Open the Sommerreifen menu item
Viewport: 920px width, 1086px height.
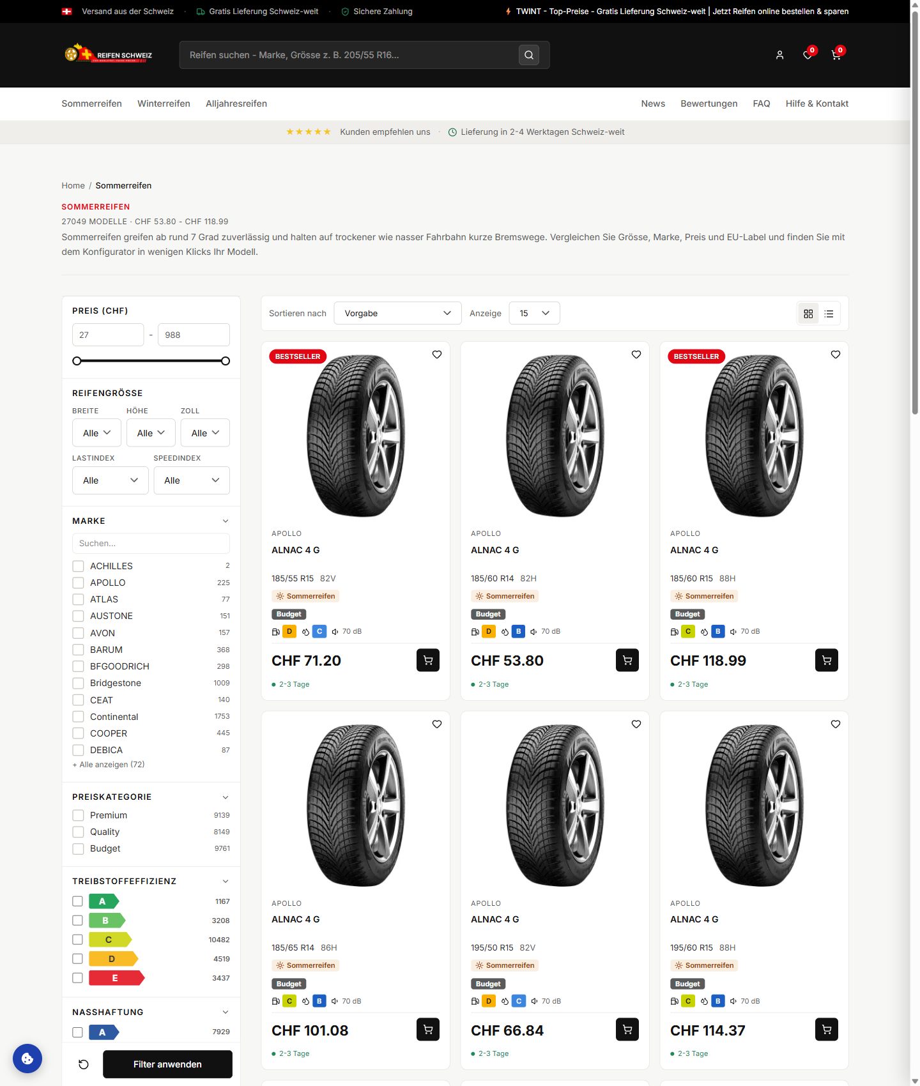point(91,103)
